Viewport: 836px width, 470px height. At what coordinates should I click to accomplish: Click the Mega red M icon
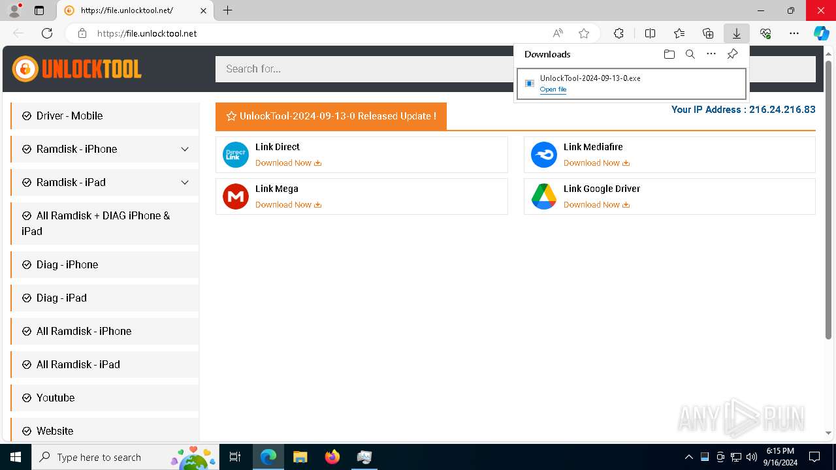point(236,196)
